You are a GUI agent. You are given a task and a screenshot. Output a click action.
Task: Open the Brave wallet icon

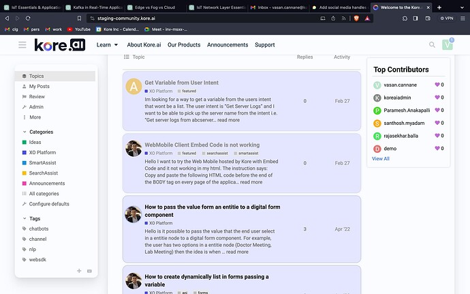tap(428, 18)
